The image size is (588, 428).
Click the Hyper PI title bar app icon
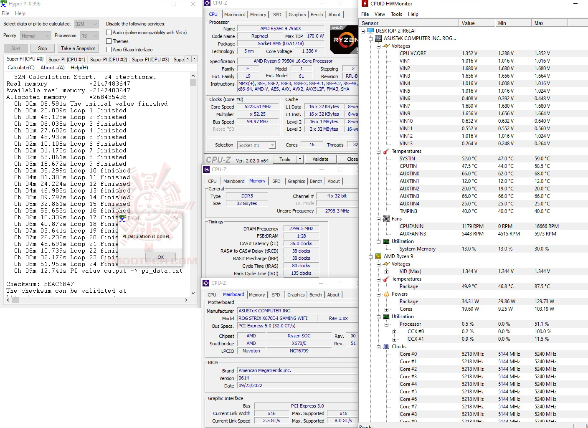tap(4, 4)
